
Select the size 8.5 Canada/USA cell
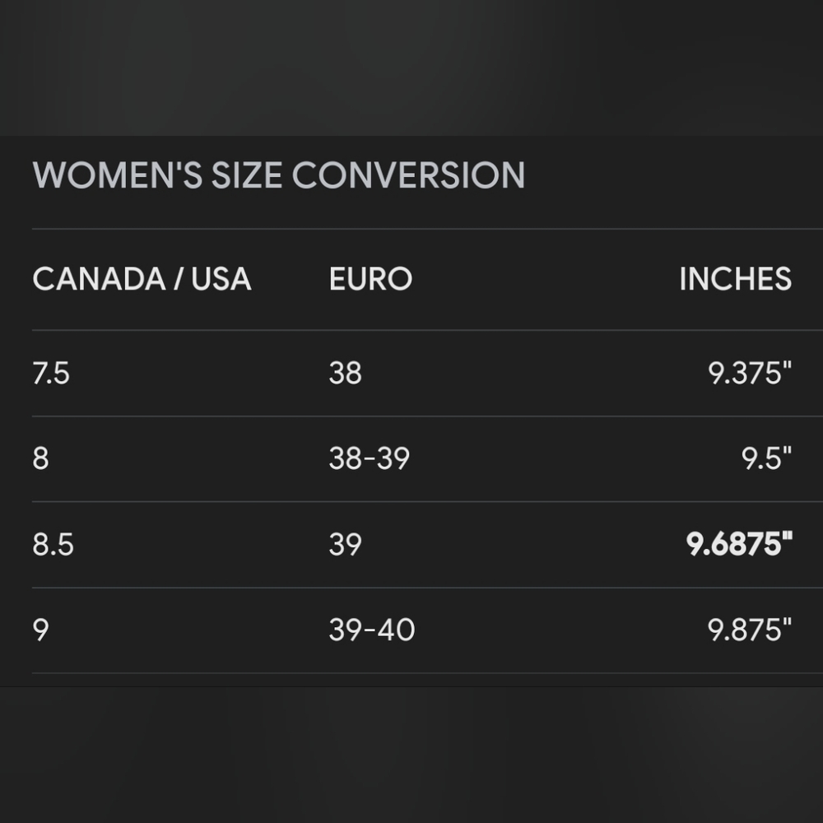53,544
